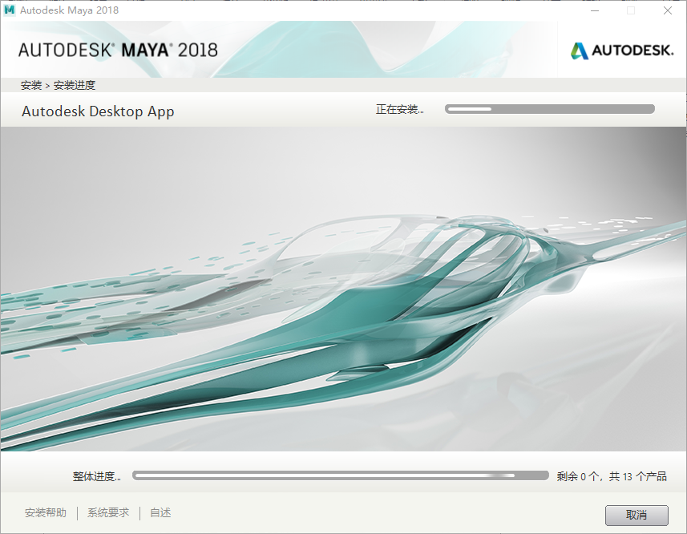Screen dimensions: 687x534
Task: Open the 自述 readme link
Action: click(160, 512)
